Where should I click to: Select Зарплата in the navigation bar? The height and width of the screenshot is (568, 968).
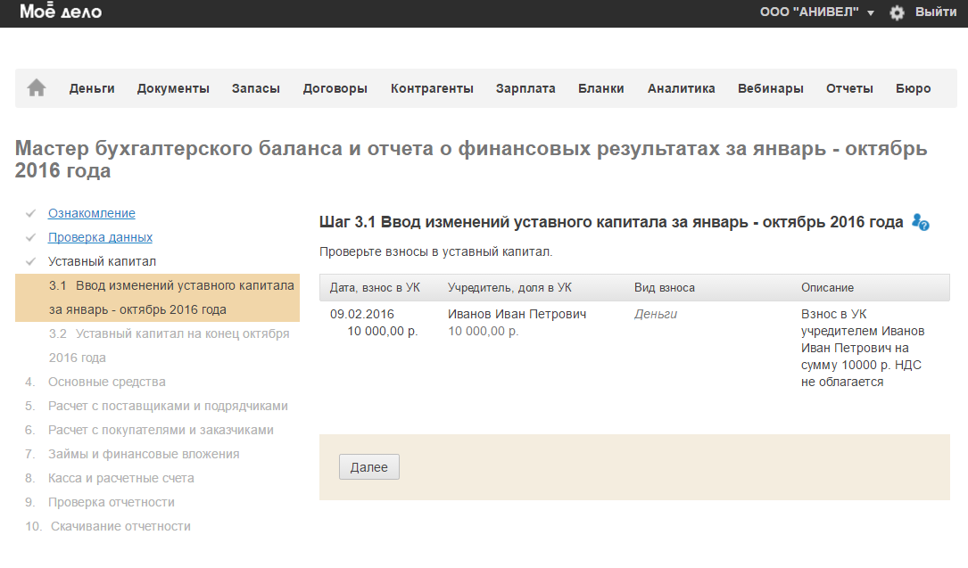coord(525,88)
